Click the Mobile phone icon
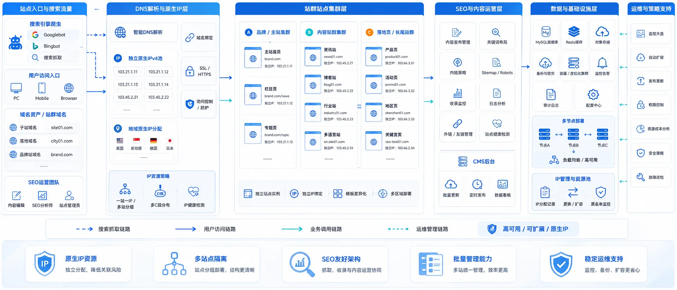The image size is (677, 290). click(x=42, y=88)
